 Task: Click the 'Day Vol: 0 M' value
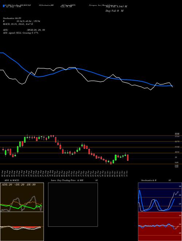coord(114,11)
